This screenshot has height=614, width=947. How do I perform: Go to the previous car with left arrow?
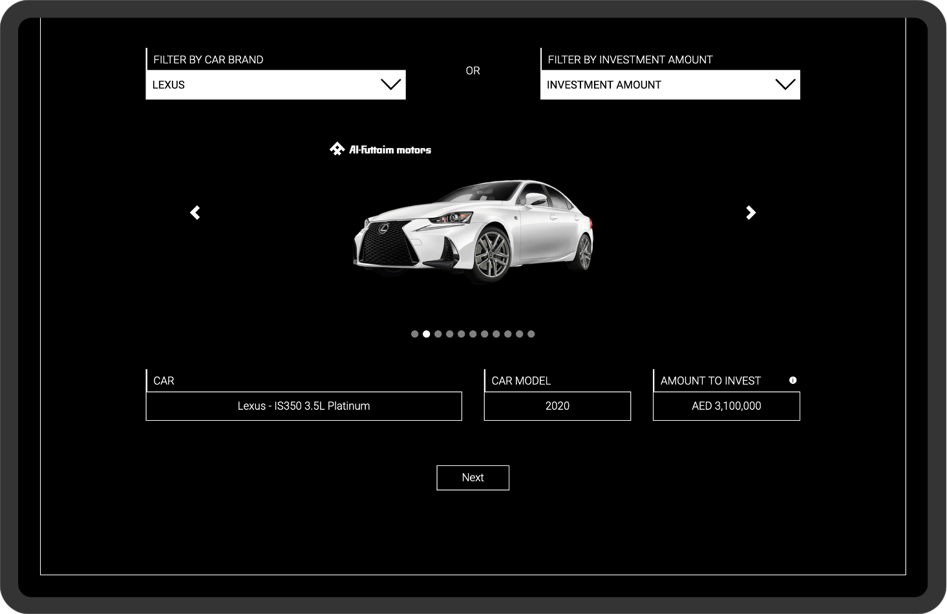195,213
